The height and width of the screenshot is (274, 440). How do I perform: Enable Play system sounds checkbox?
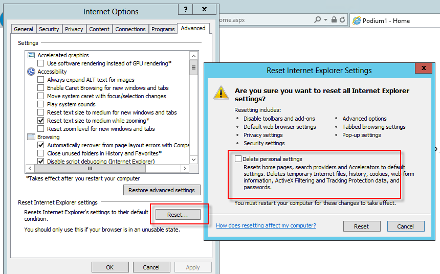pos(41,104)
